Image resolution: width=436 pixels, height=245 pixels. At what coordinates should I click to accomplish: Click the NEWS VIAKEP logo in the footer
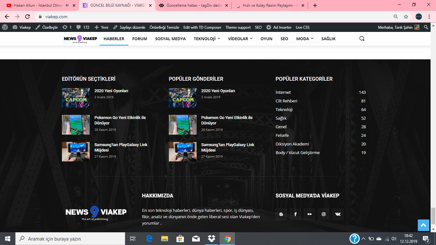96,213
